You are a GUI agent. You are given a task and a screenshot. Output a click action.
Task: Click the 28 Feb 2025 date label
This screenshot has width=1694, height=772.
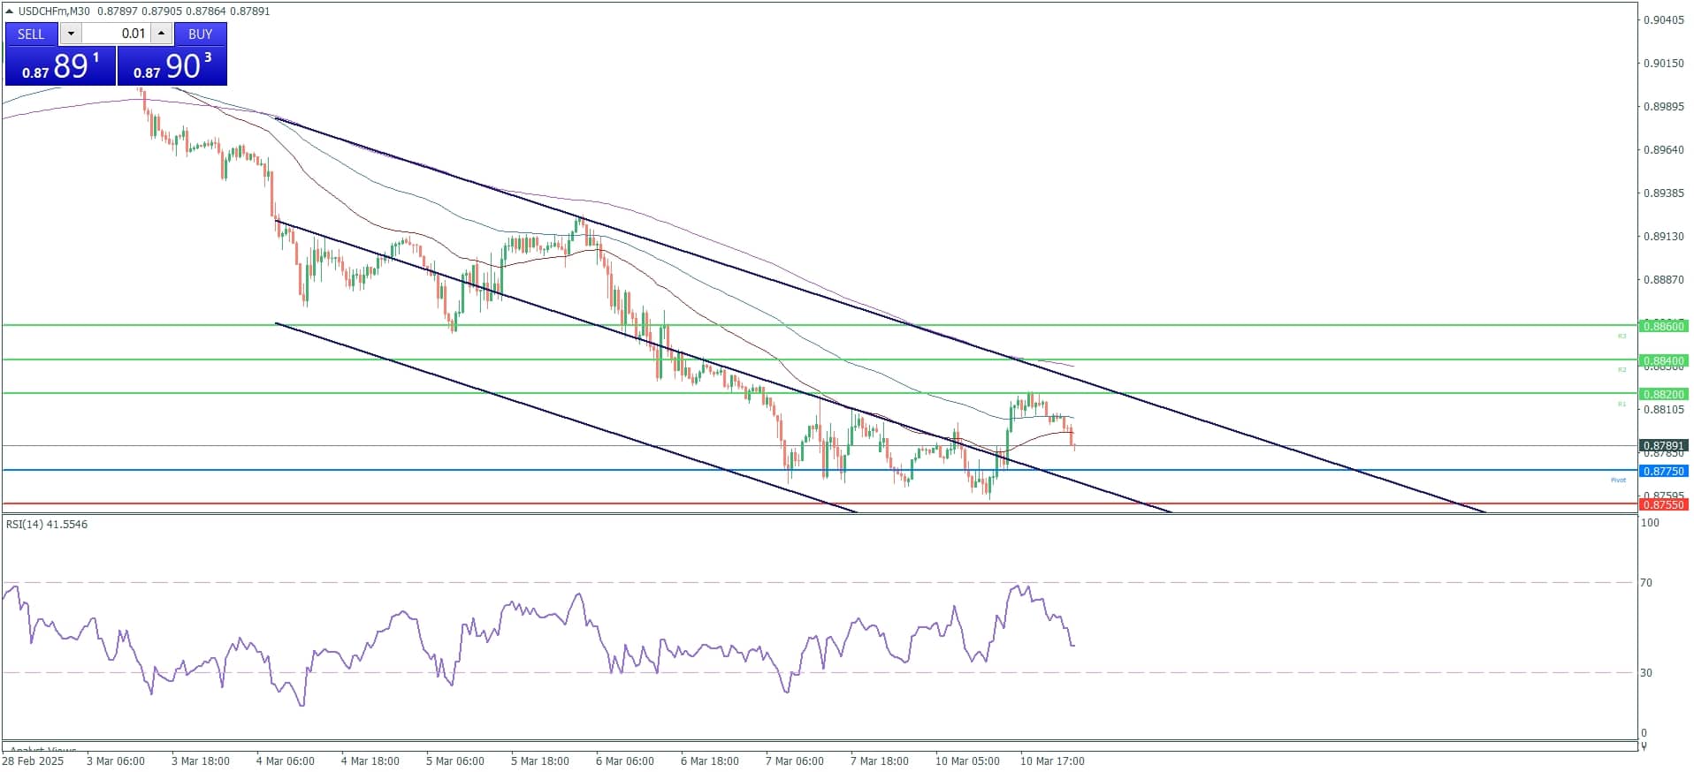(x=33, y=761)
